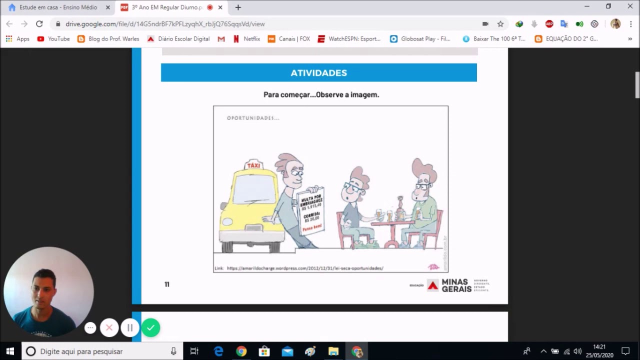The image size is (640, 360).
Task: Open Microsoft Store from taskbar
Action: click(x=264, y=351)
